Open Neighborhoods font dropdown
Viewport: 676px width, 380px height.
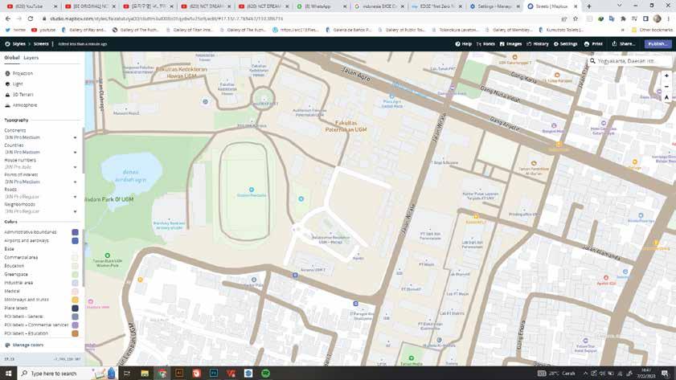(40, 211)
